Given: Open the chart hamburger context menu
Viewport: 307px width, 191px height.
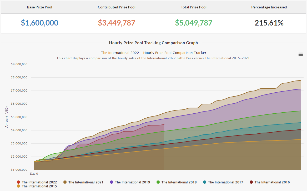Looking at the screenshot, I should pyautogui.click(x=300, y=54).
